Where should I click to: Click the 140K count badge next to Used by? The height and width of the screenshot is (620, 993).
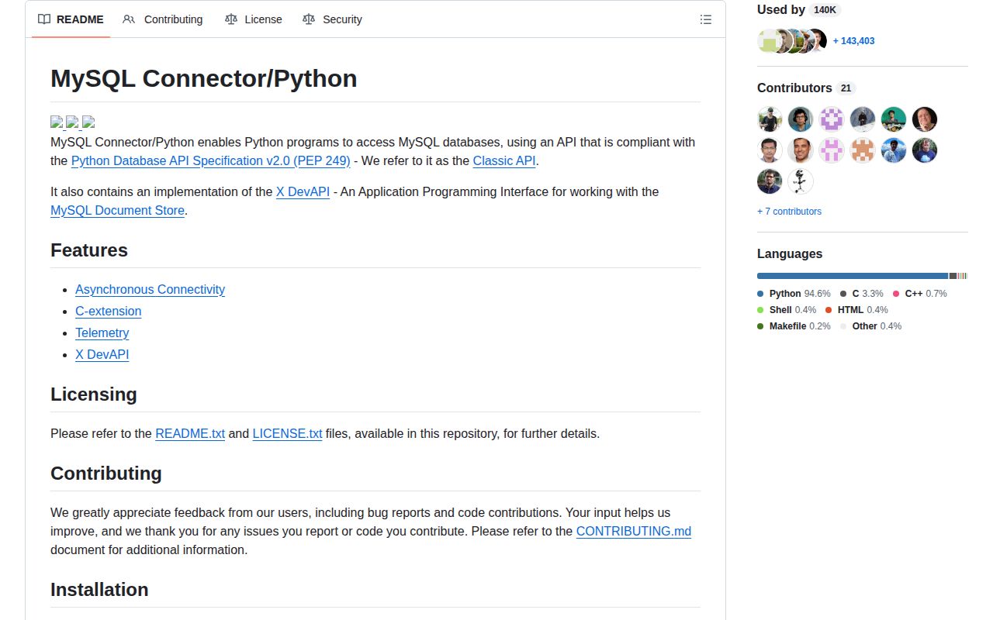tap(825, 10)
